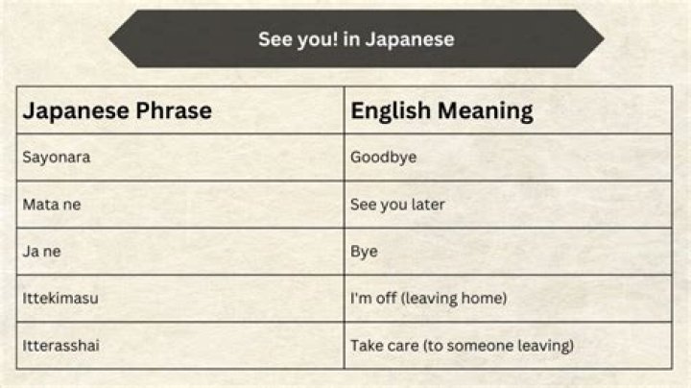Click the text '(leaving home)'
This screenshot has width=691, height=388.
coord(454,299)
